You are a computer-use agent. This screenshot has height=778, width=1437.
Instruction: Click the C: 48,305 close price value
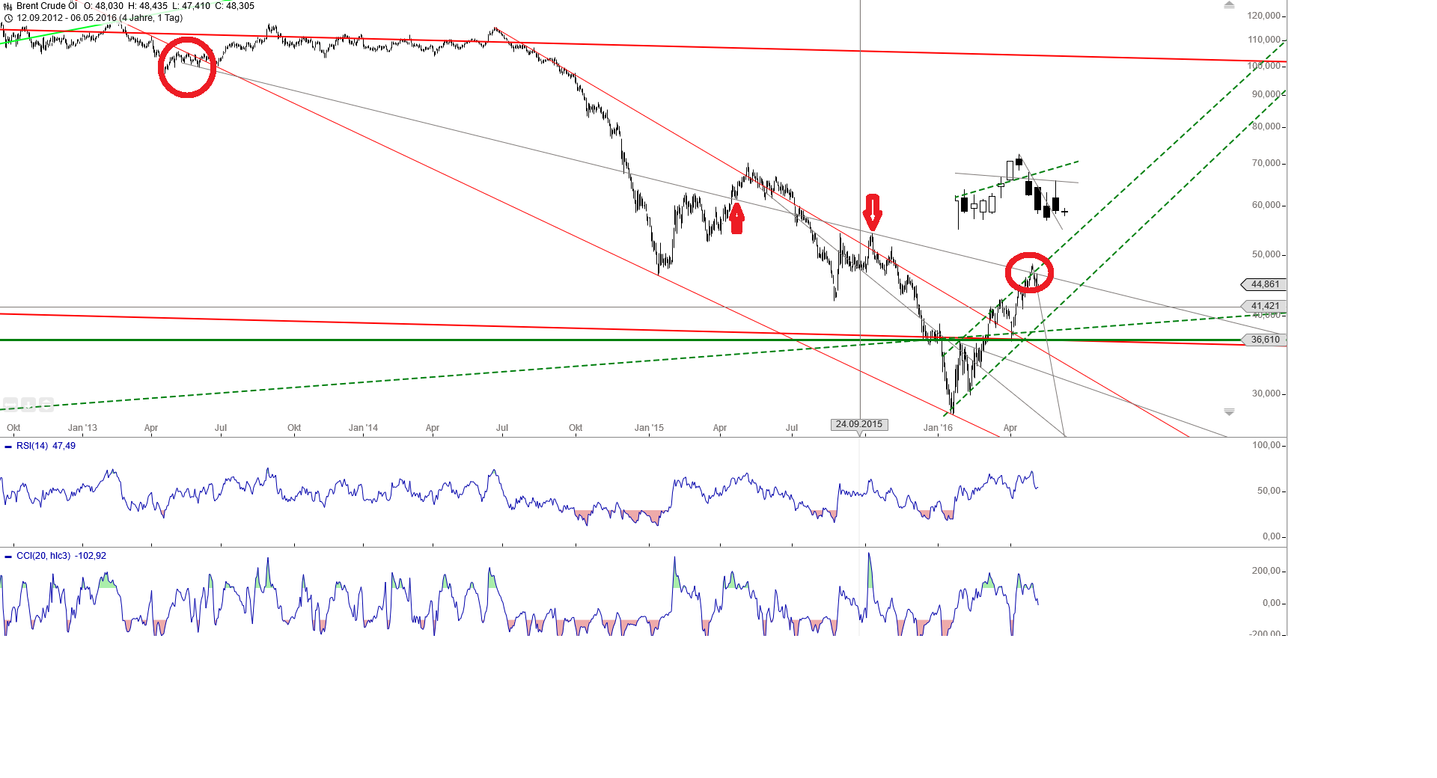pyautogui.click(x=234, y=6)
